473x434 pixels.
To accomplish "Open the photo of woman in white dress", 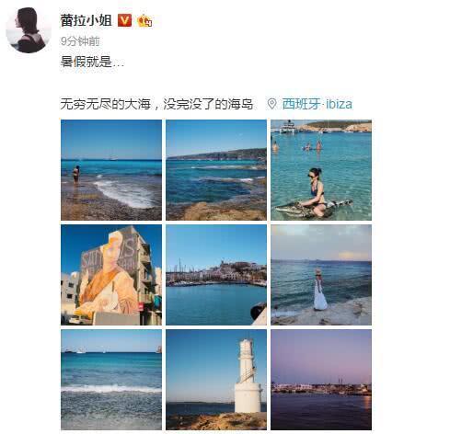I will (321, 275).
